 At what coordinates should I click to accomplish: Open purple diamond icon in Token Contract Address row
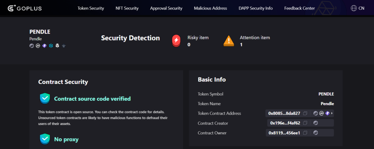pyautogui.click(x=327, y=114)
